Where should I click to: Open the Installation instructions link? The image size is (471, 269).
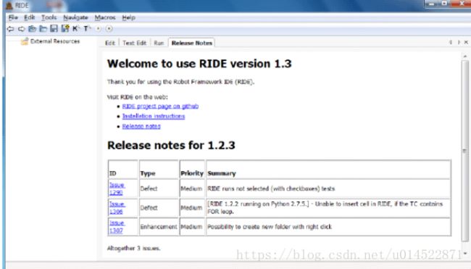pos(154,116)
